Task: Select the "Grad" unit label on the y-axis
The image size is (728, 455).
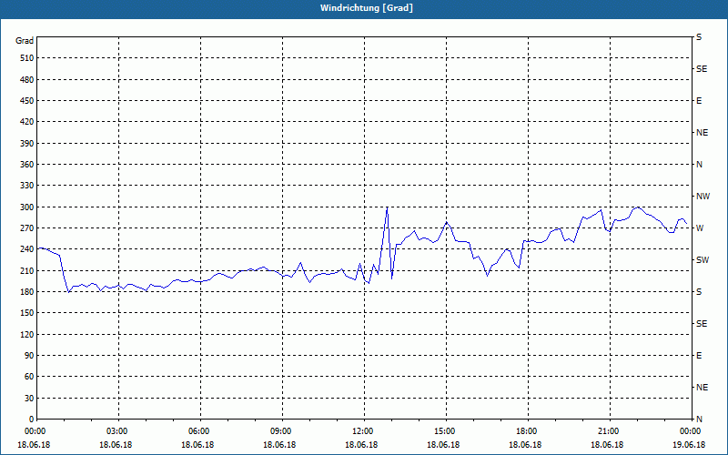Action: click(x=25, y=41)
